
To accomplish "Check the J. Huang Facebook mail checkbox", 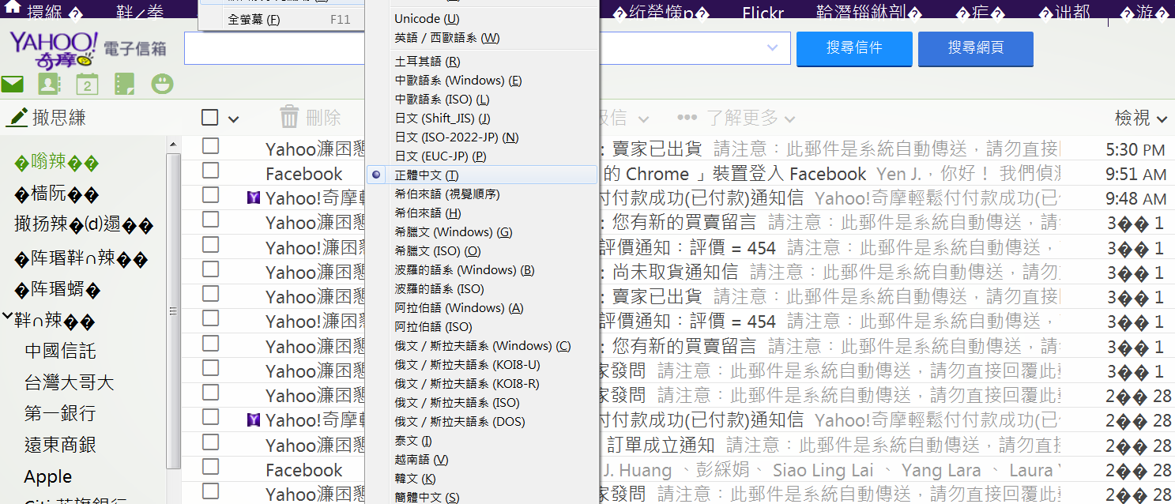I will point(210,467).
